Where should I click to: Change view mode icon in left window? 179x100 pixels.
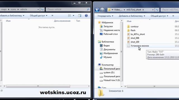coord(69,16)
